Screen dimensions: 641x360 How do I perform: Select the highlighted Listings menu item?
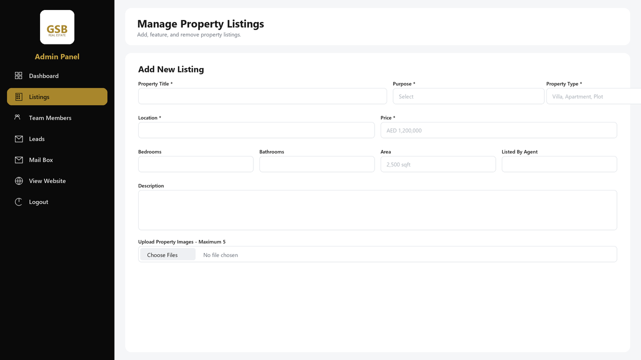tap(57, 96)
